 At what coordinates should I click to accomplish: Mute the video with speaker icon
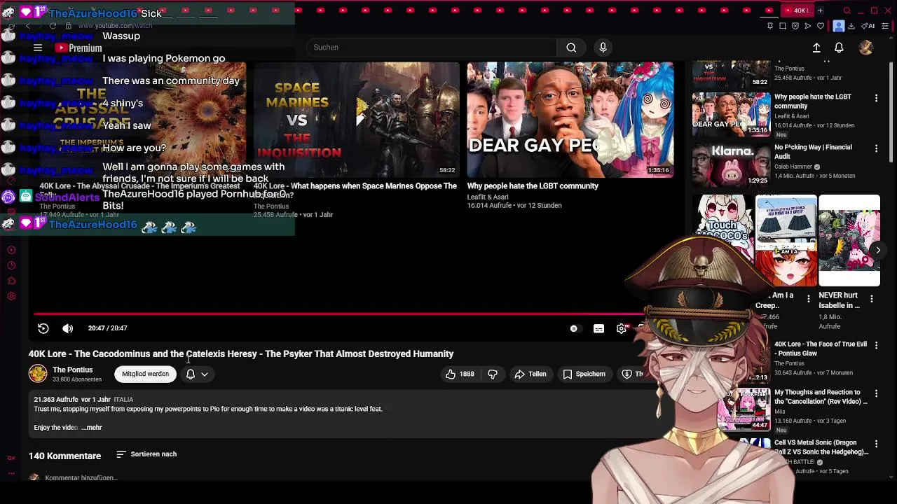[67, 328]
